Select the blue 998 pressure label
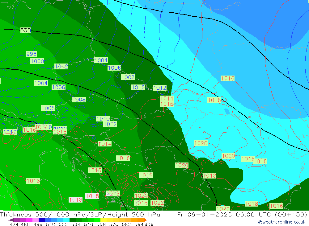 (31, 54)
